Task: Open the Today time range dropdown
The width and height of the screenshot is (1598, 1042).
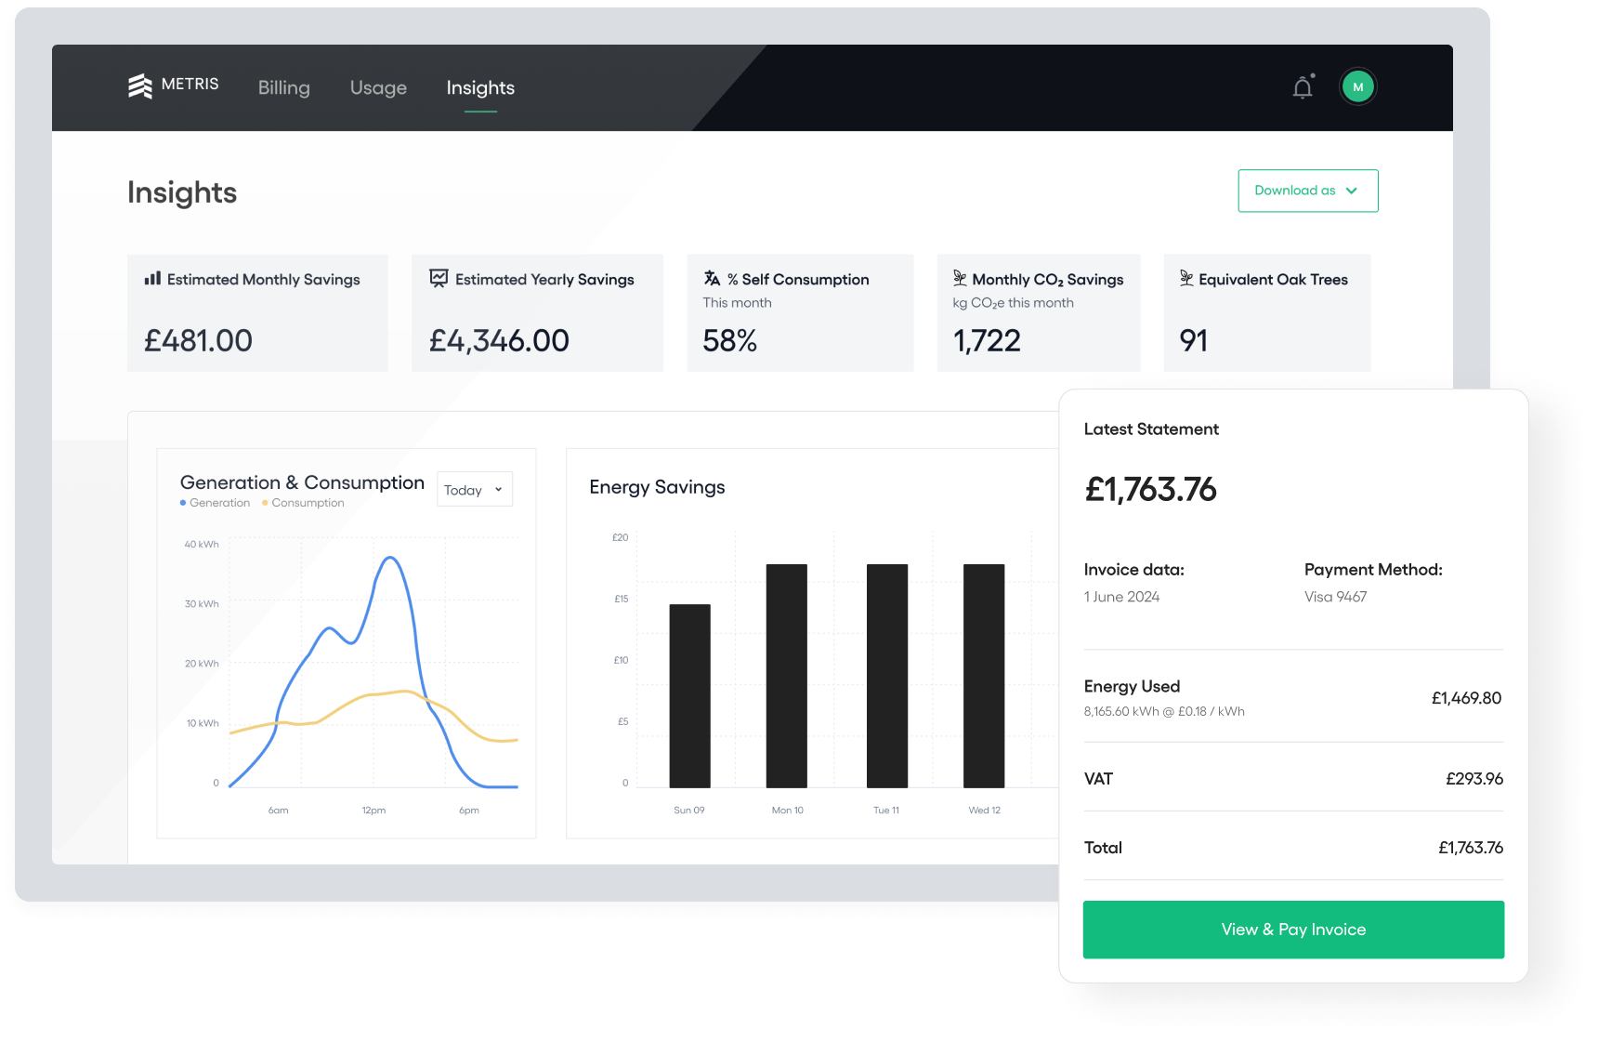Action: [474, 490]
